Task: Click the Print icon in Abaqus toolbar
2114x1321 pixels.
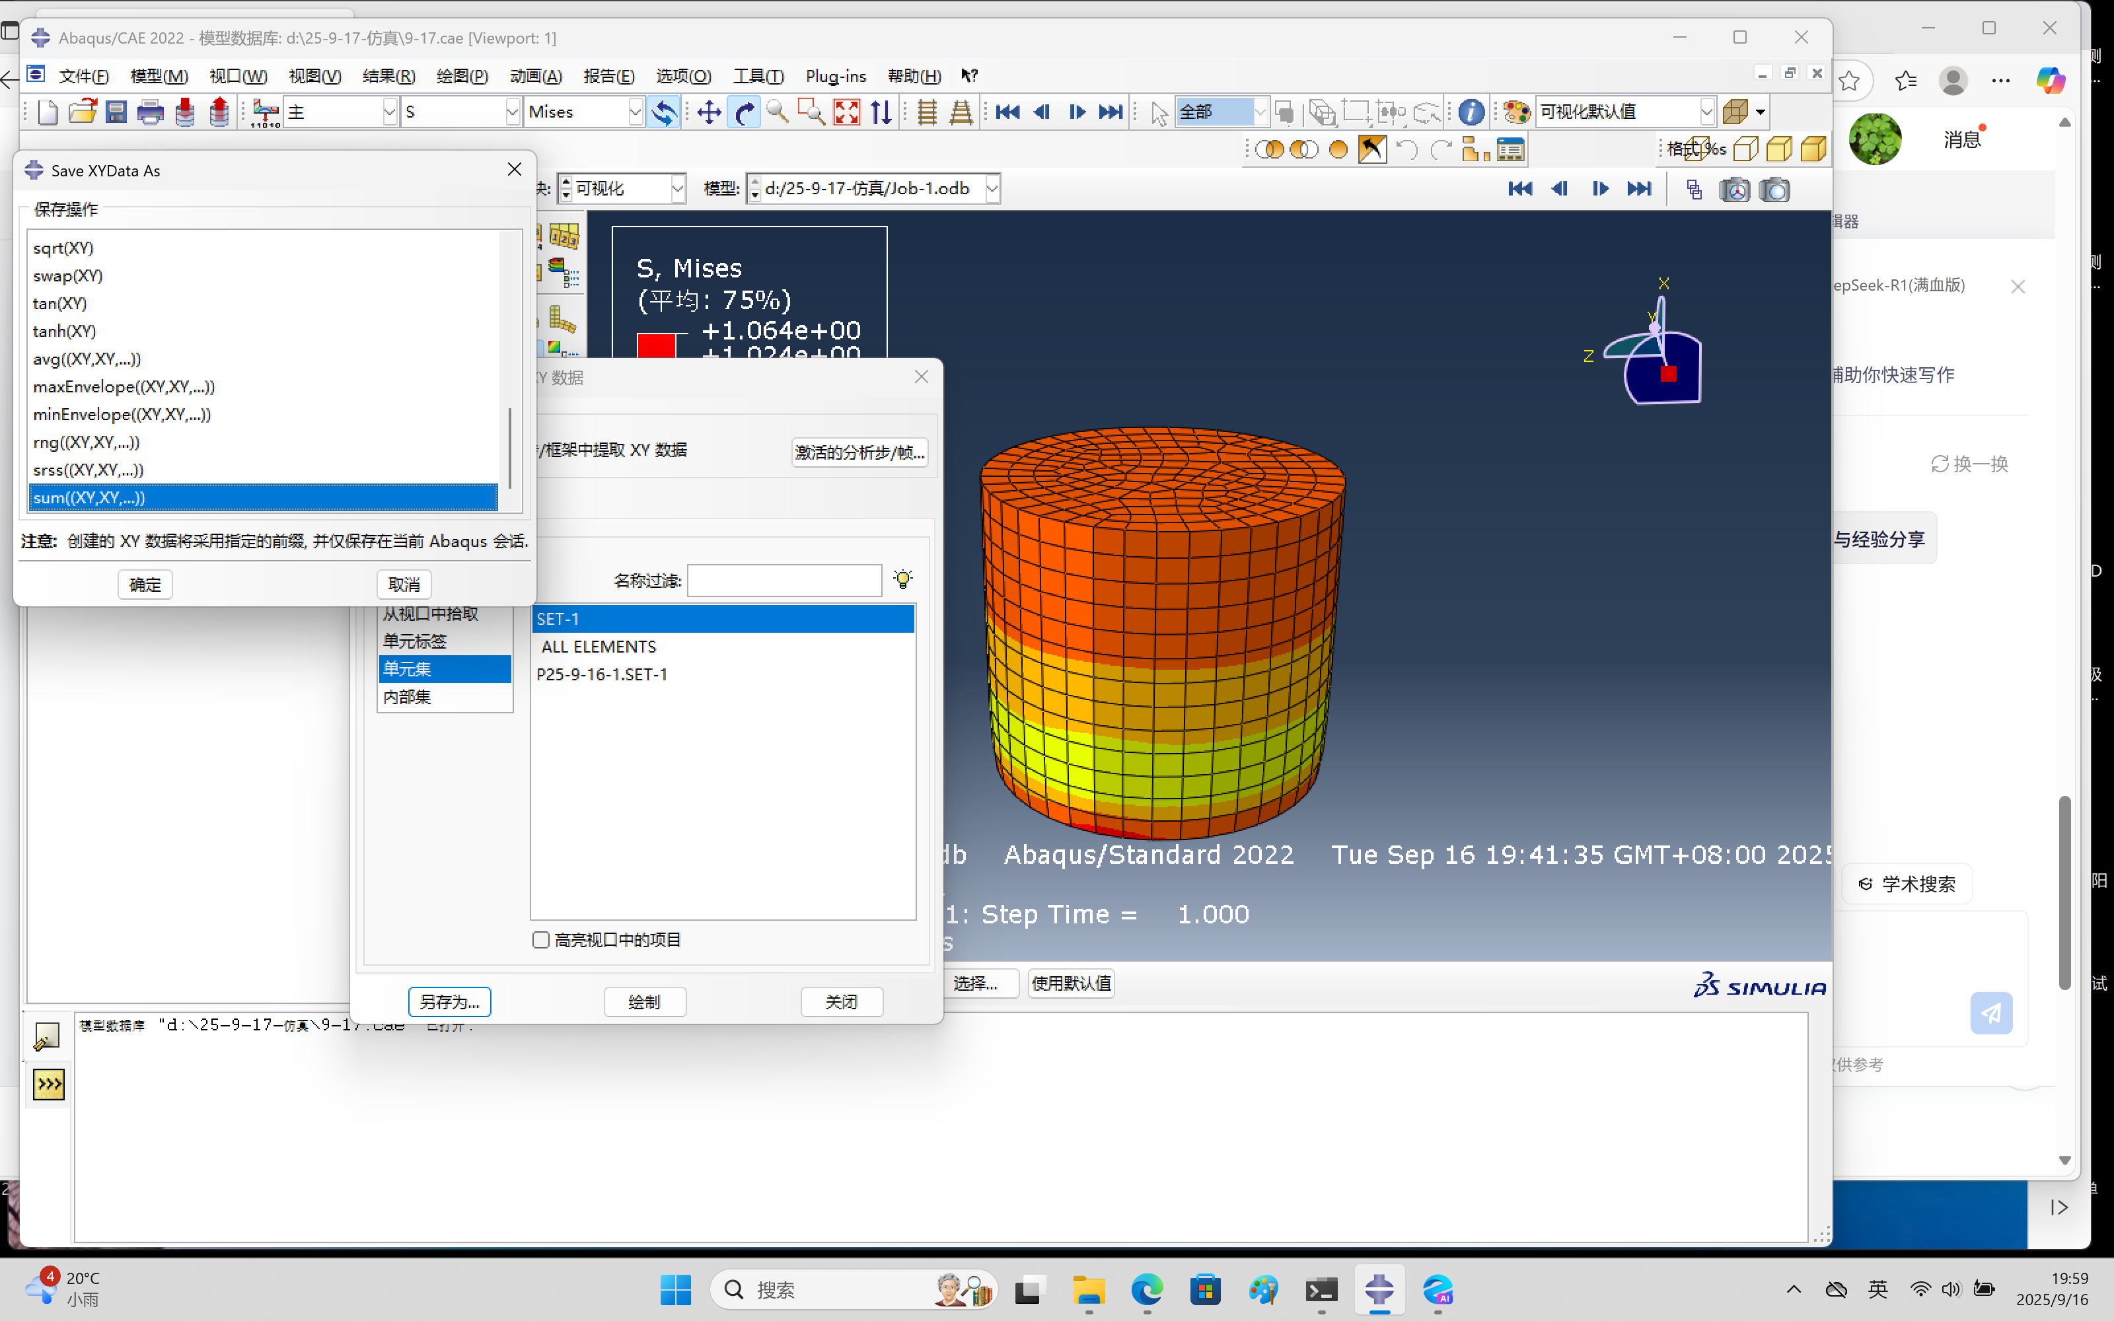Action: coord(150,112)
